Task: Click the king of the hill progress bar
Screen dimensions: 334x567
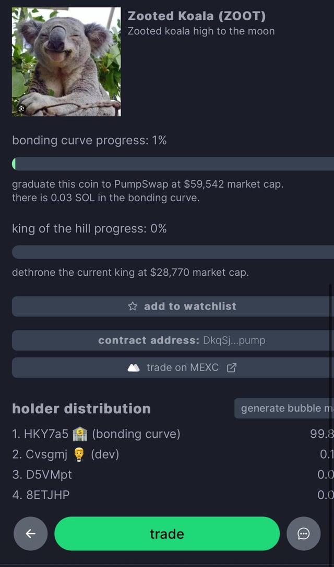Action: pos(172,252)
